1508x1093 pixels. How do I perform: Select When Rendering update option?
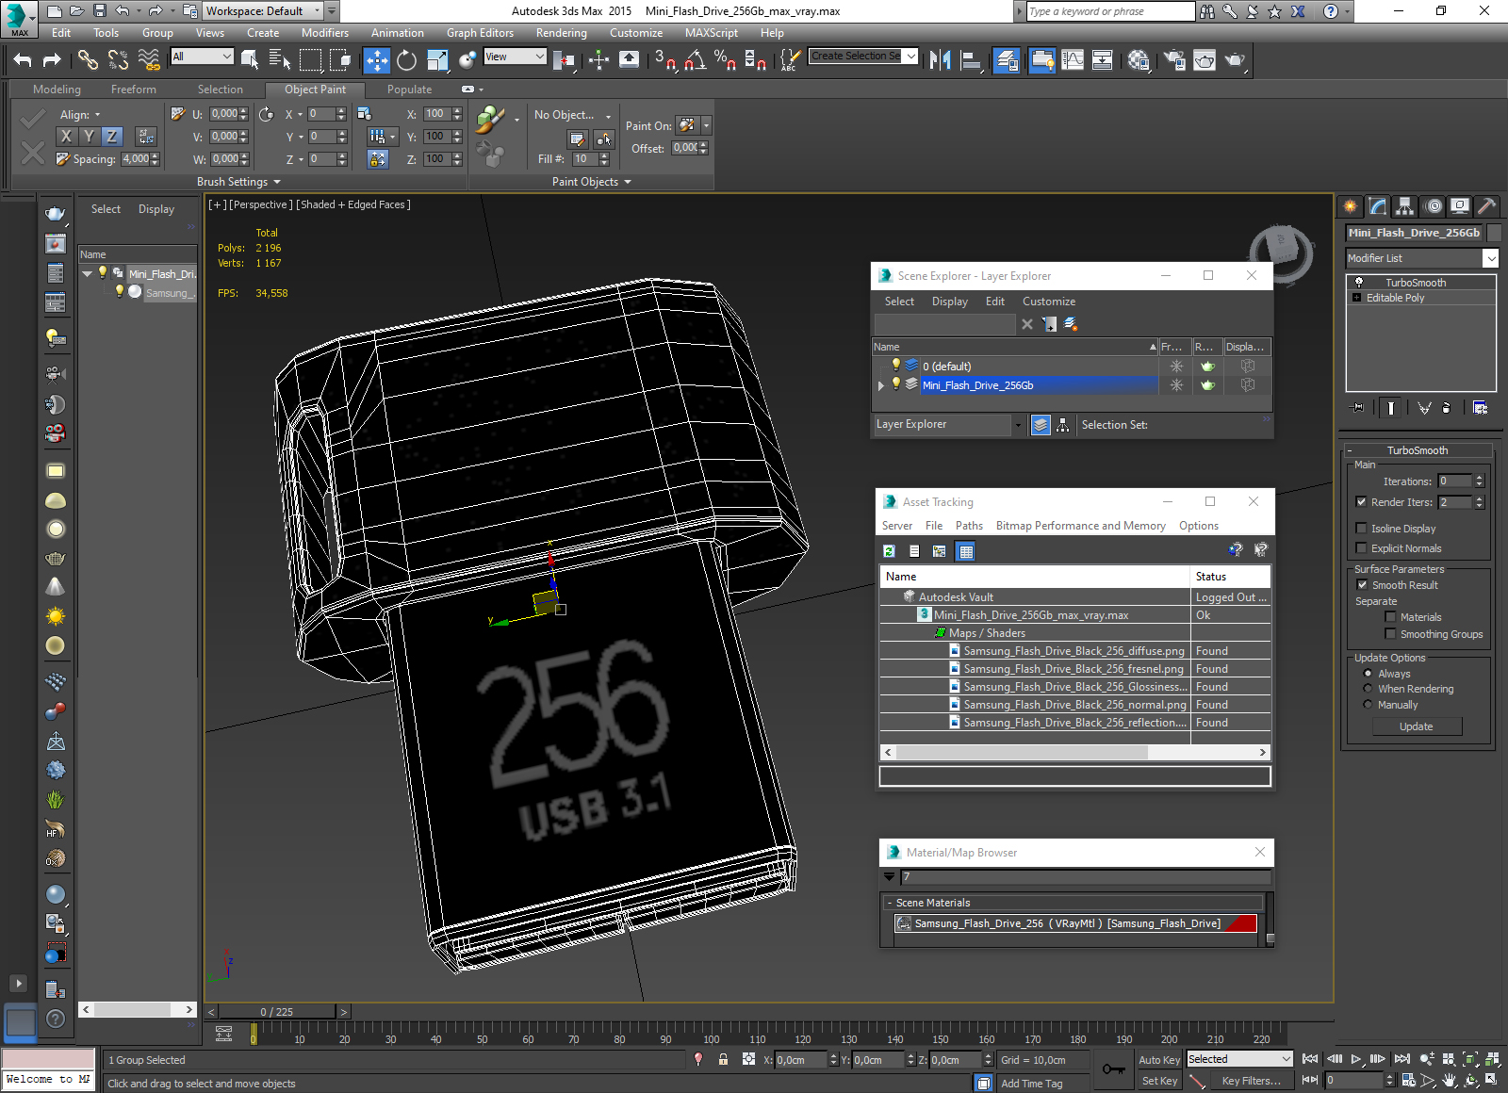point(1368,689)
